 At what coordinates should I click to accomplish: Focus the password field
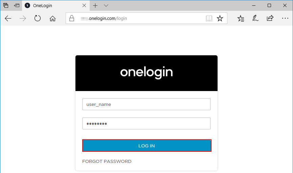(146, 123)
